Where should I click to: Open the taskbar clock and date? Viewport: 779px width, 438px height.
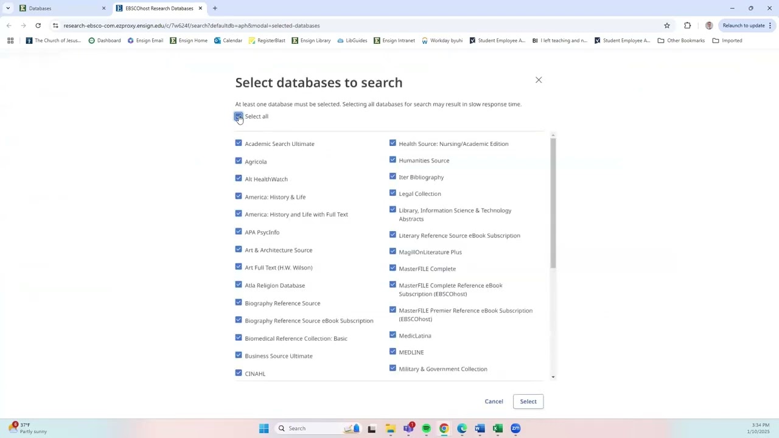click(x=760, y=428)
